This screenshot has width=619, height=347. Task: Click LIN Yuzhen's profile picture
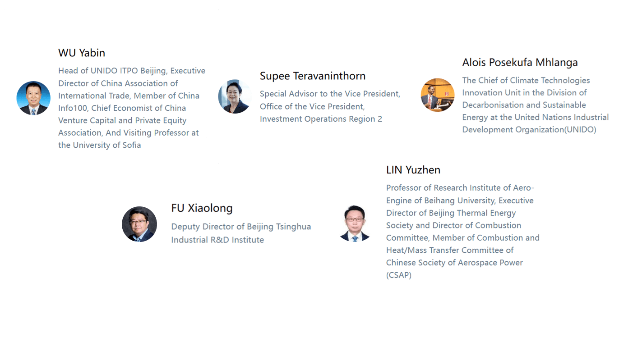(x=355, y=223)
